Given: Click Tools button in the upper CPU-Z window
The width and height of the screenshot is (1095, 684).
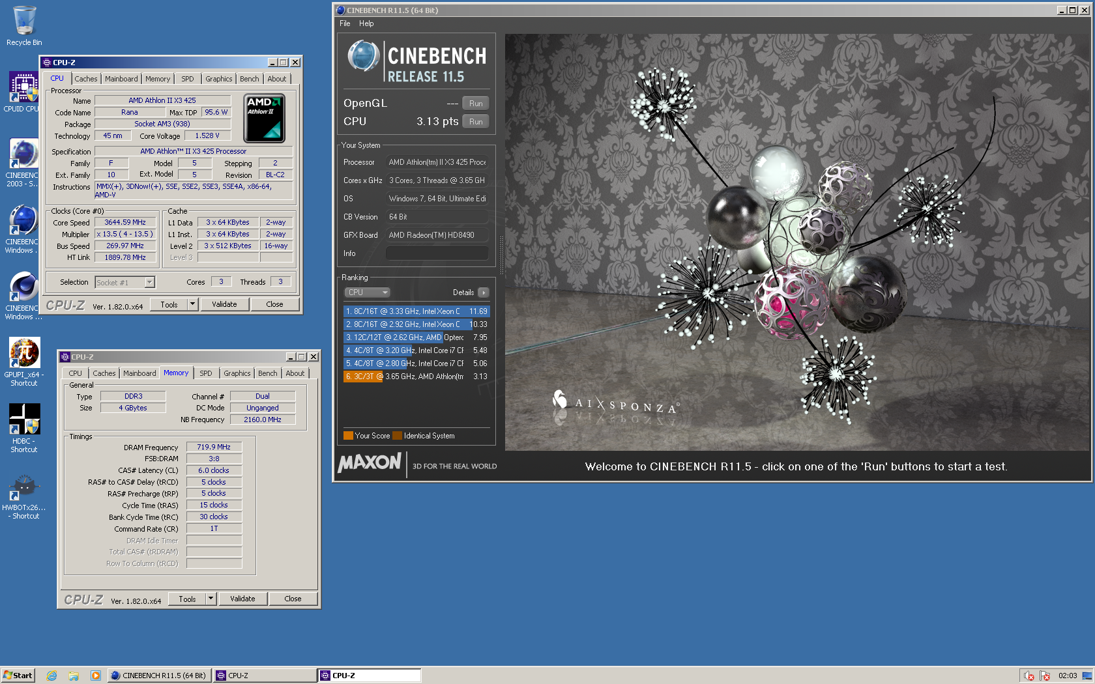Looking at the screenshot, I should coord(169,304).
